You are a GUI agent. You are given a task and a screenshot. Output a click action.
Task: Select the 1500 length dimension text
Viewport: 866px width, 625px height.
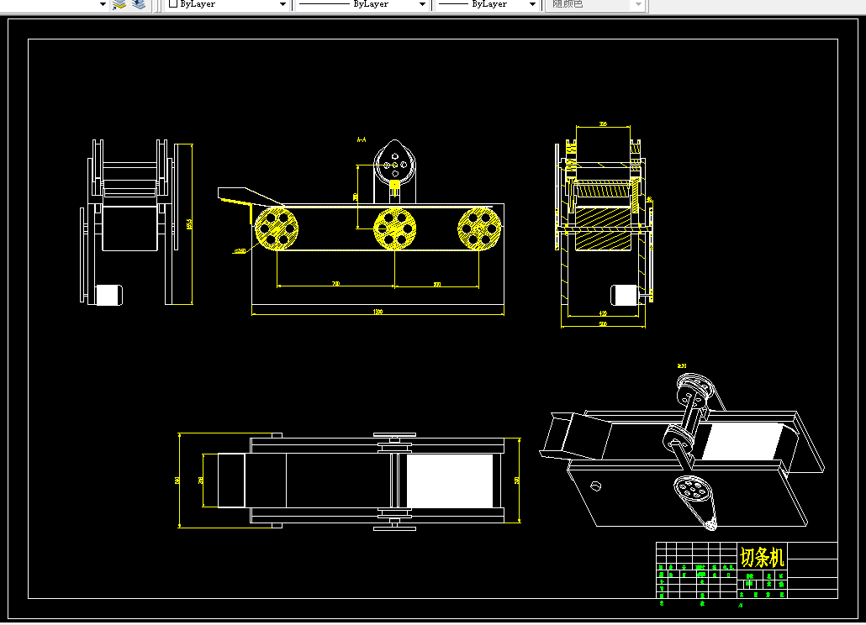(x=378, y=312)
